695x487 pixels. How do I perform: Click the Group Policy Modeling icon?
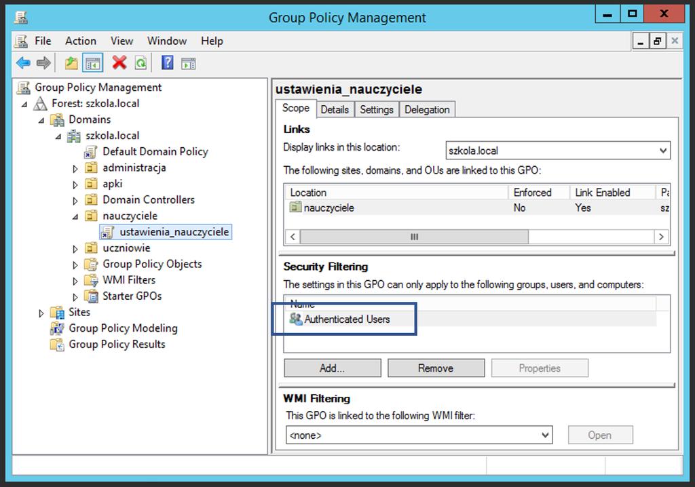(57, 328)
